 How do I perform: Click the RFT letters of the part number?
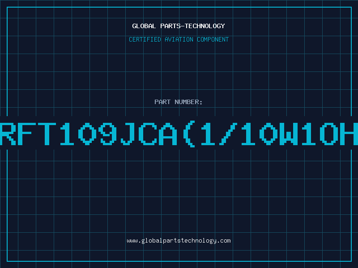(x=28, y=134)
